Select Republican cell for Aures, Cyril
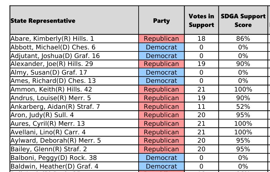The width and height of the screenshot is (270, 172). coord(161,124)
